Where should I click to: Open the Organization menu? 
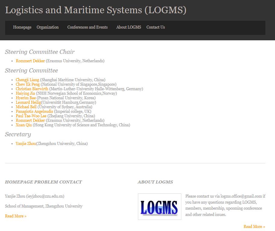click(48, 27)
